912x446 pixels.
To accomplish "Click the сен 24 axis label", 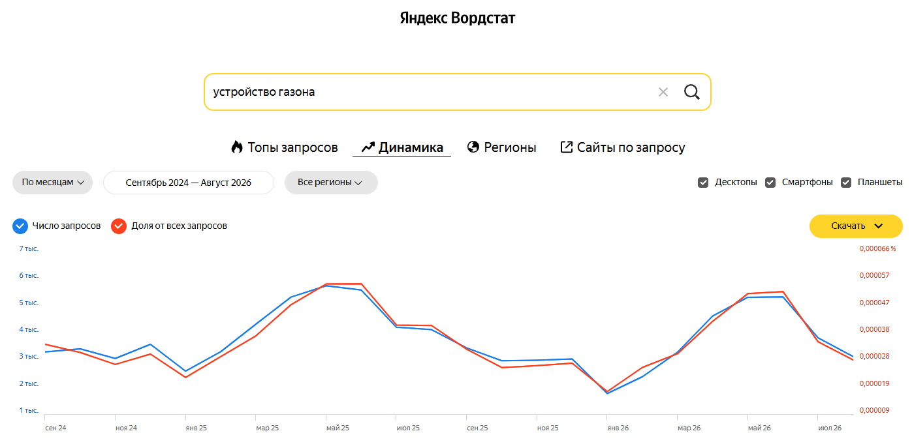I will pos(56,428).
